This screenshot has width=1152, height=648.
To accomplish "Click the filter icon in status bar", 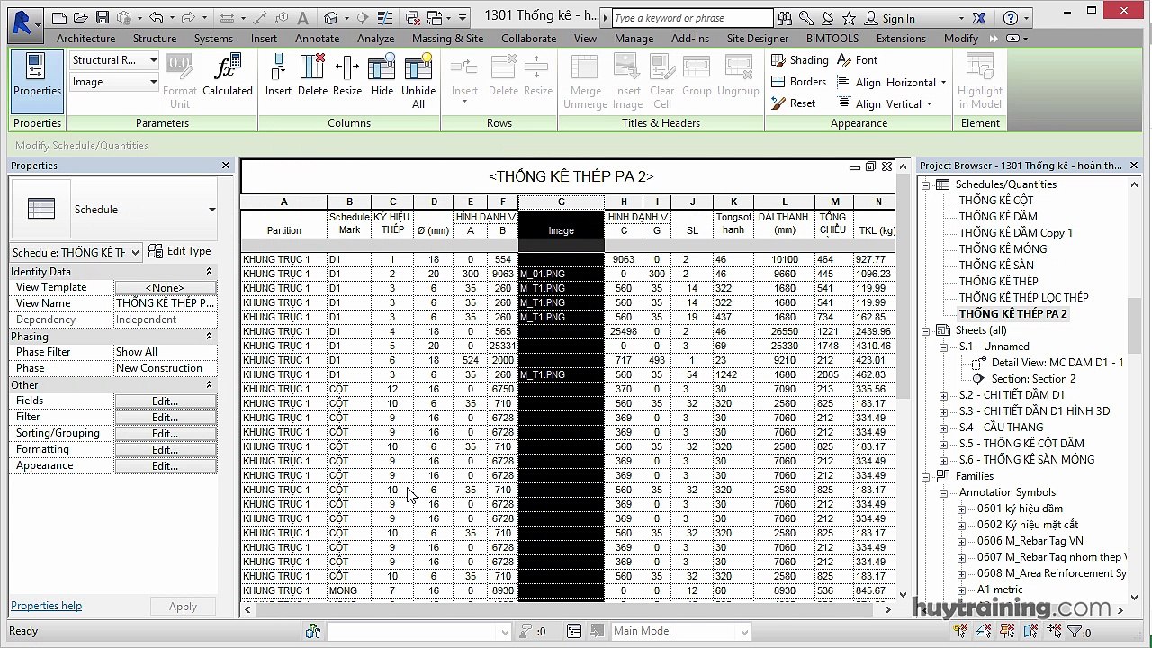I will tap(1073, 632).
